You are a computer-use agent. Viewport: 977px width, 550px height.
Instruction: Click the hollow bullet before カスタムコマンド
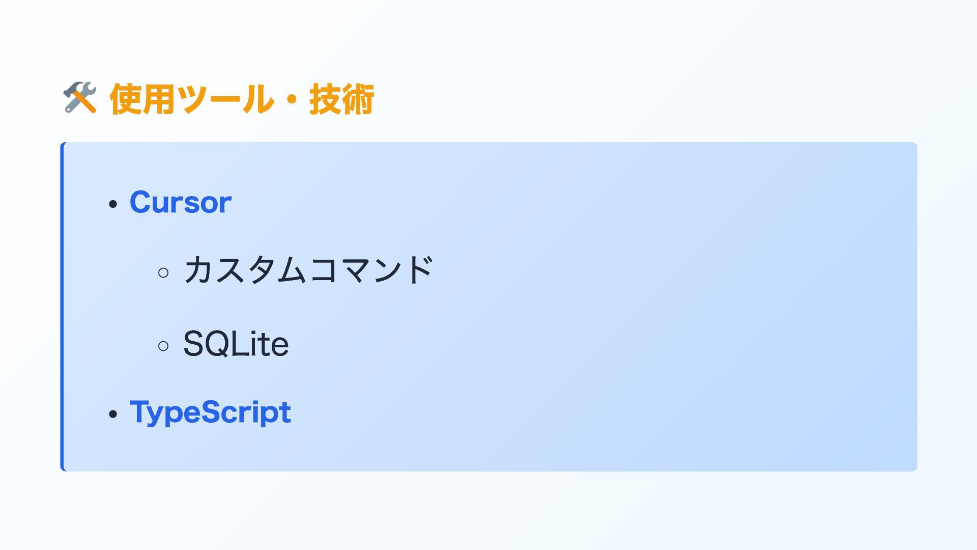pos(163,273)
